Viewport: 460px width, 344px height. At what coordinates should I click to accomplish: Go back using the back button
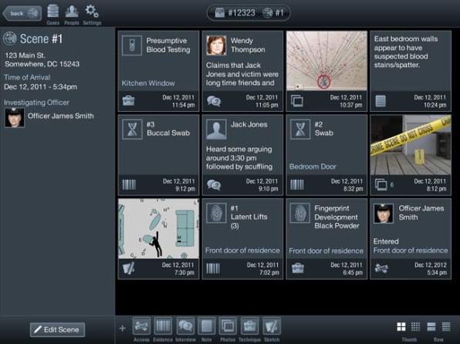(22, 13)
